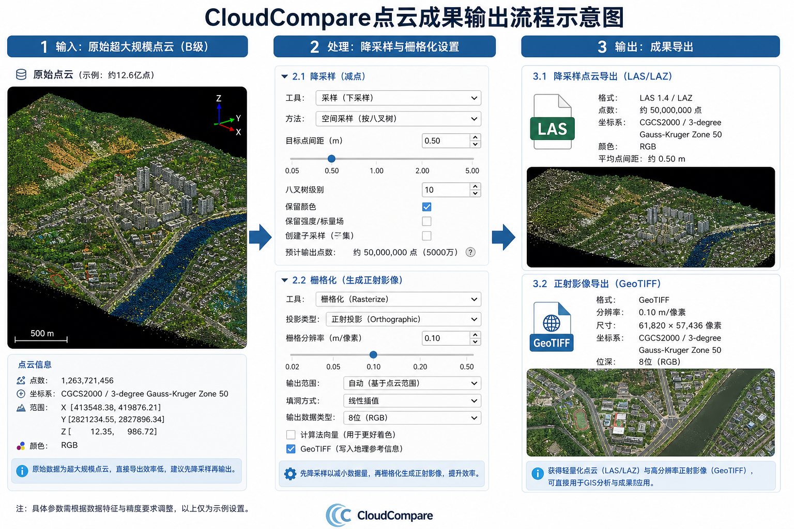Click the original point cloud 3D view

(x=127, y=217)
